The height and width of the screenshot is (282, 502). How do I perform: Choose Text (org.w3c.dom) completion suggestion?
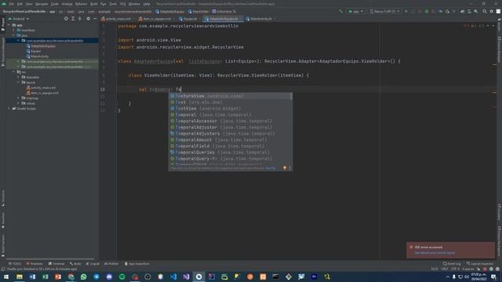(230, 103)
